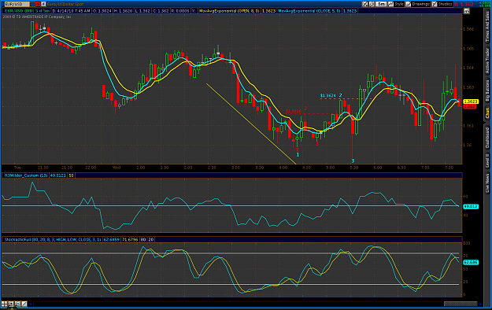The width and height of the screenshot is (492, 310).
Task: Click the StochasticFull study header label
Action: point(53,239)
